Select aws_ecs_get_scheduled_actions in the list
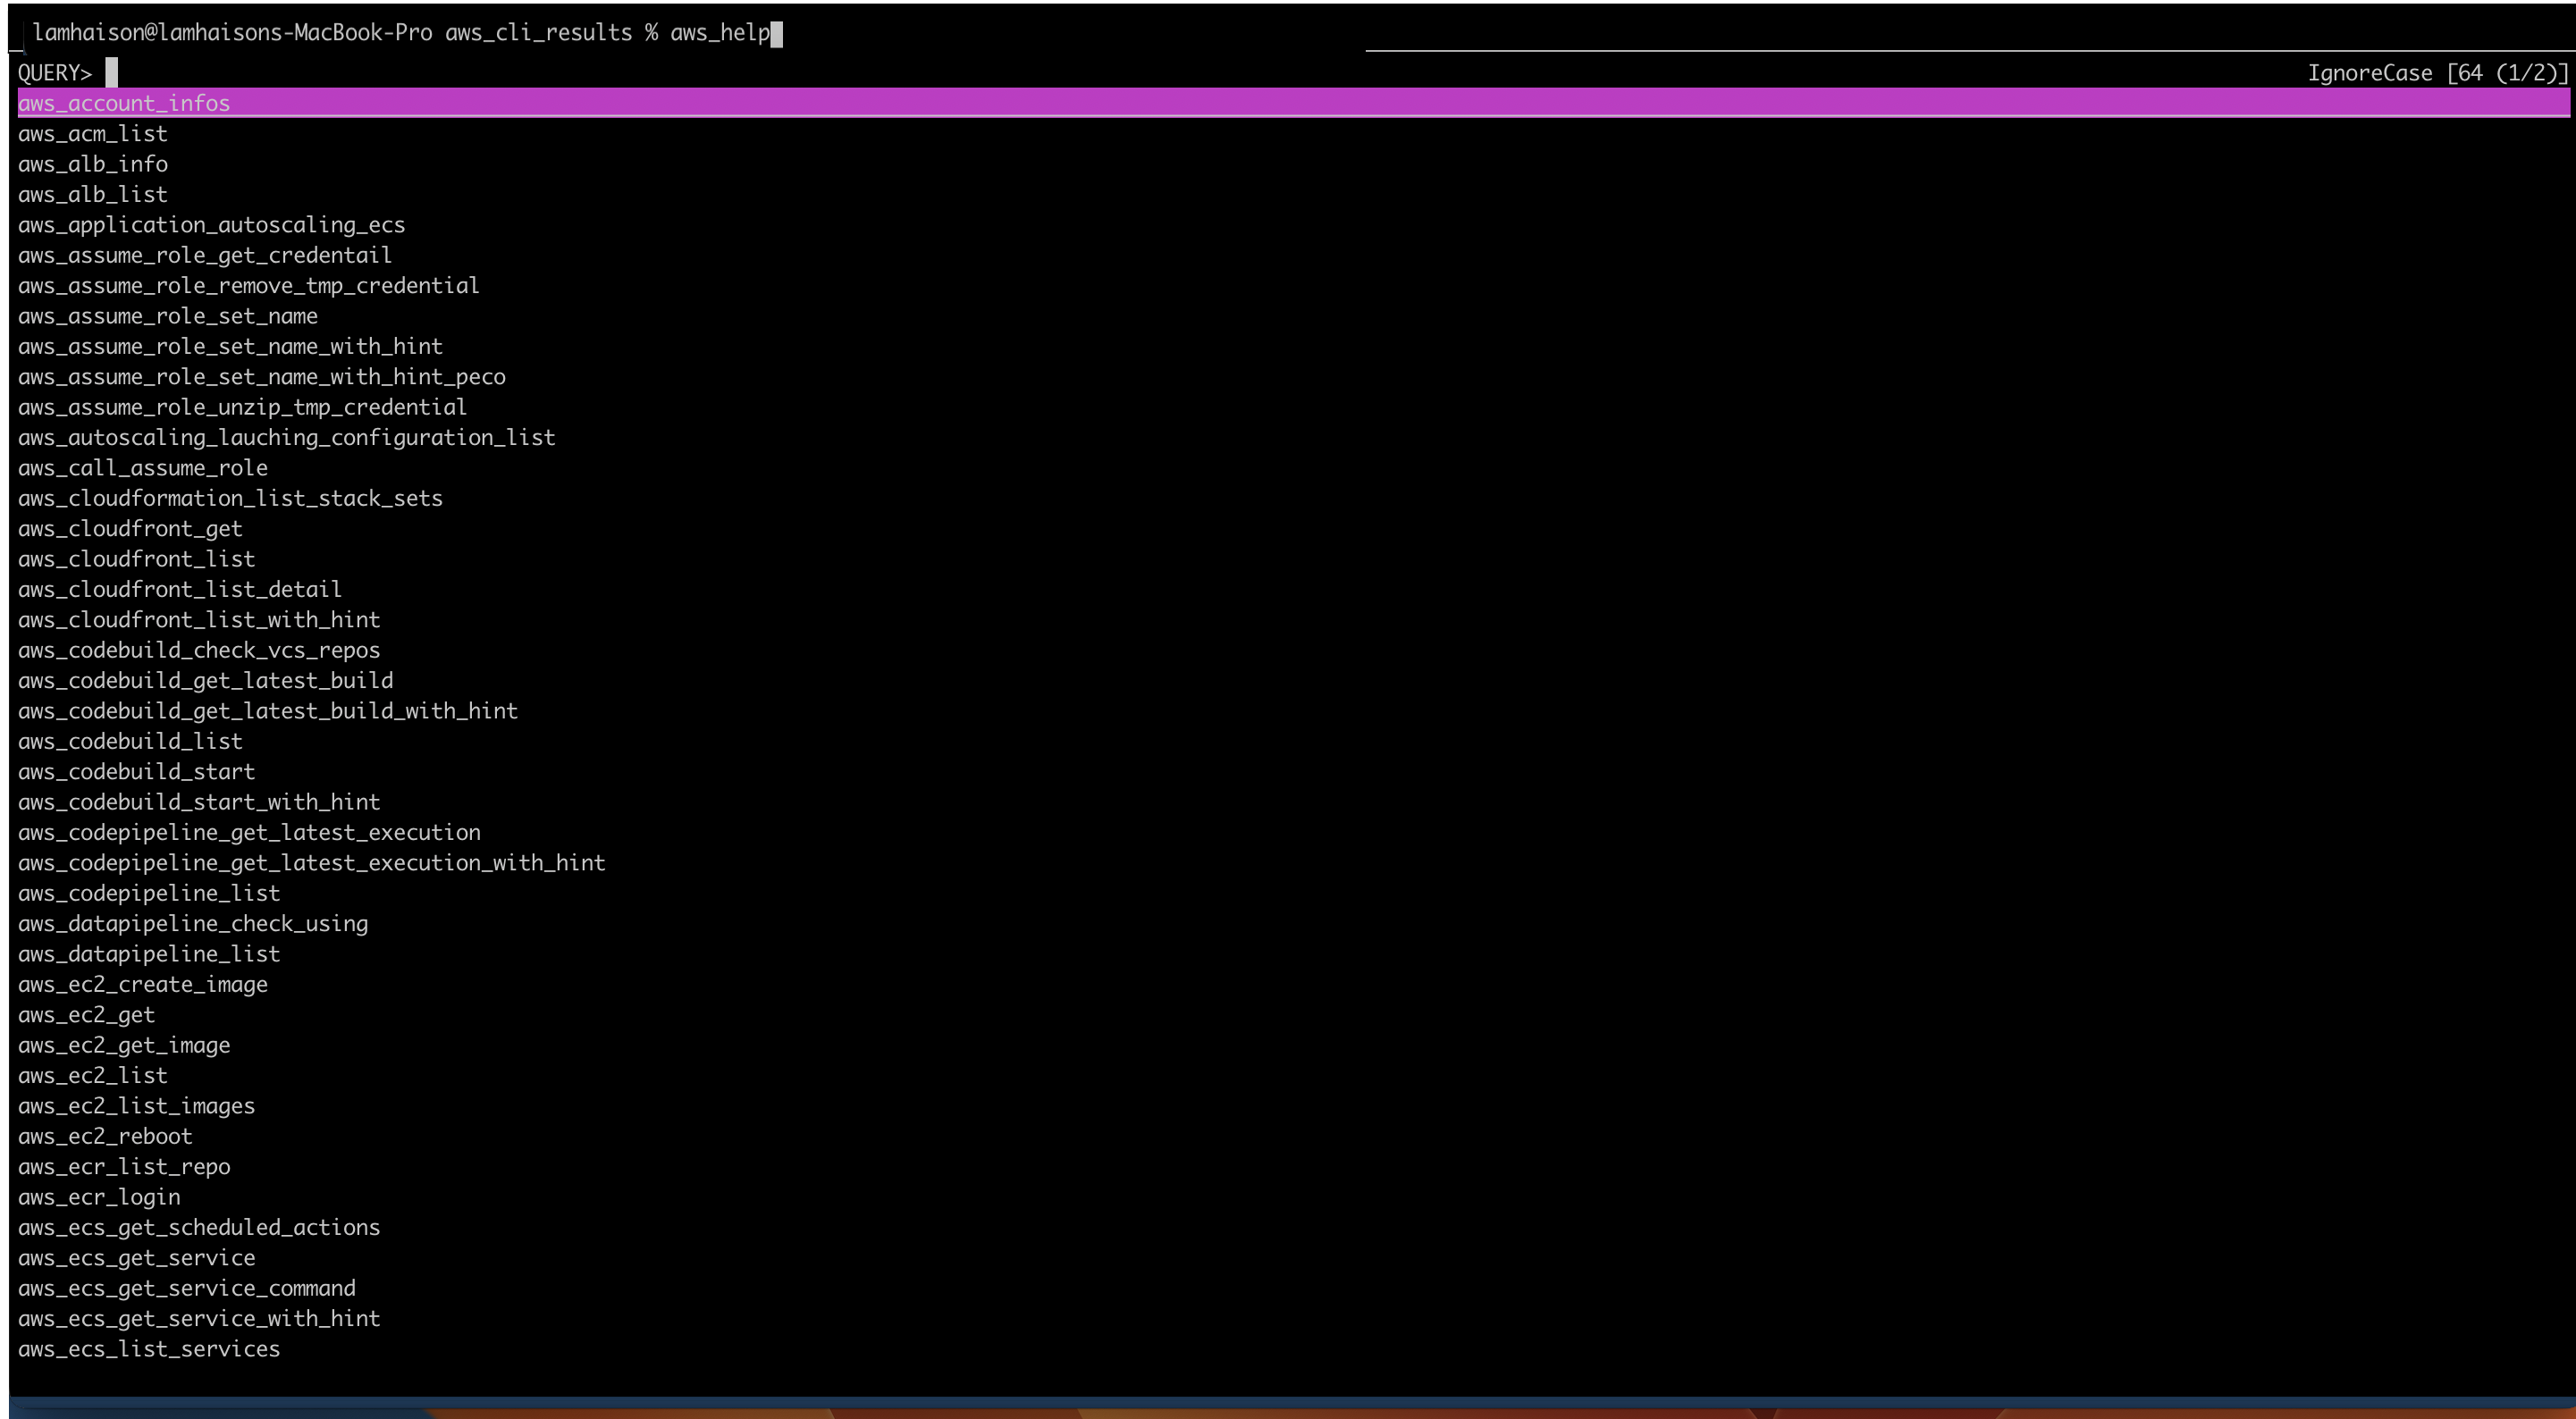 tap(198, 1228)
